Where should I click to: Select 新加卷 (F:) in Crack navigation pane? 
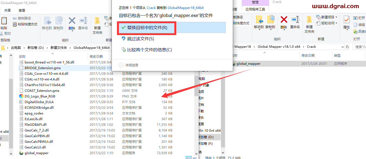(x=206, y=144)
